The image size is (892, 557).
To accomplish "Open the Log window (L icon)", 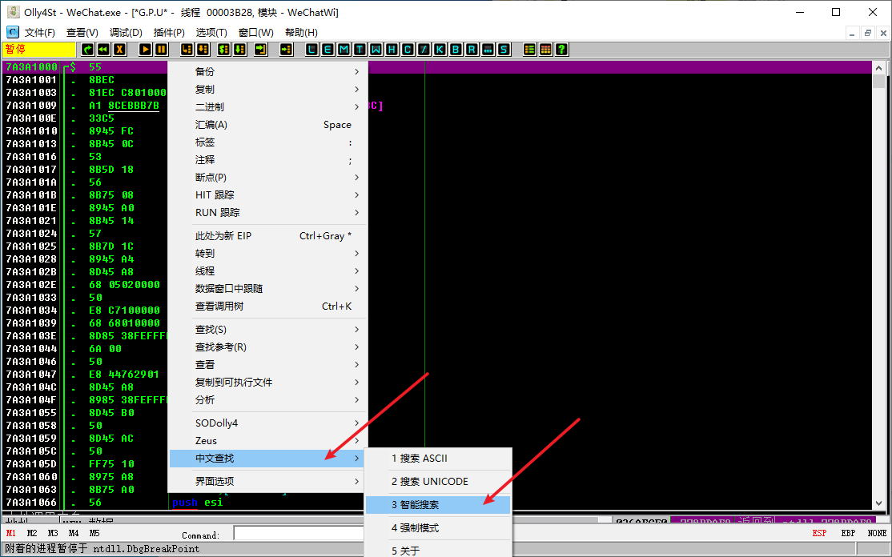I will 311,50.
